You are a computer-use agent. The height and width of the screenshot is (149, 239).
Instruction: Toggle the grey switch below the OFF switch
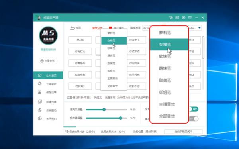pyautogui.click(x=194, y=119)
